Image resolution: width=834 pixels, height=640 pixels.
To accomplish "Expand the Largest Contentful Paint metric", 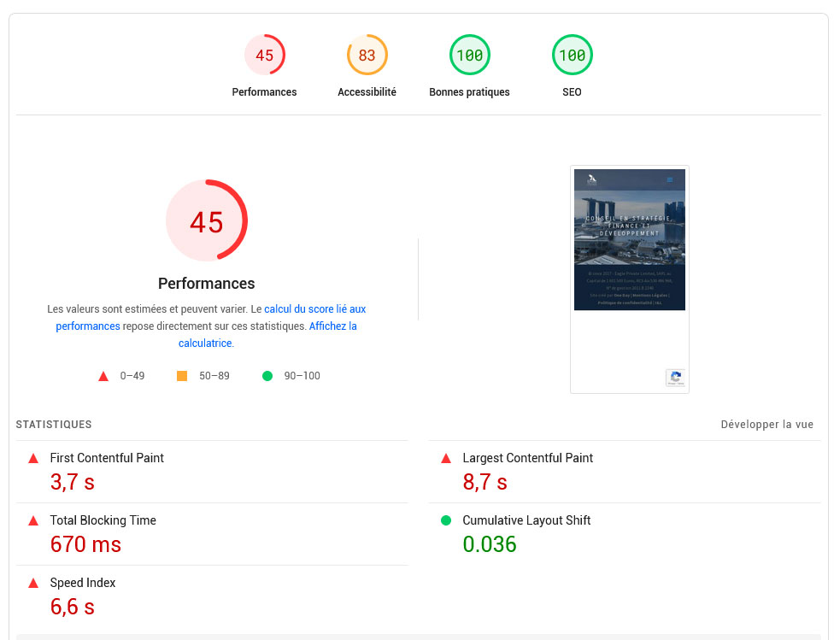I will click(x=625, y=472).
